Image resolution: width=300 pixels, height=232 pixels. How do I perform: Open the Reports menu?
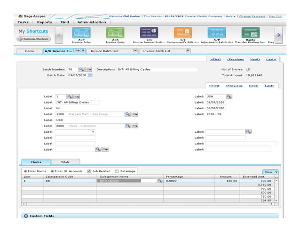pos(45,22)
